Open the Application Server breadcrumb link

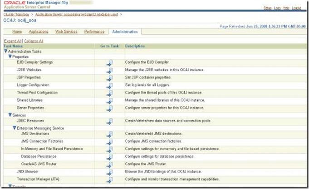(x=77, y=14)
